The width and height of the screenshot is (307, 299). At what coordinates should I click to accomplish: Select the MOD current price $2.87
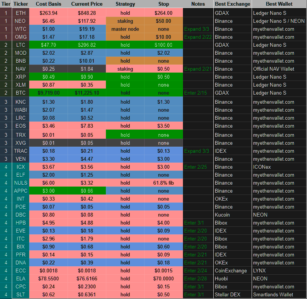(87, 53)
